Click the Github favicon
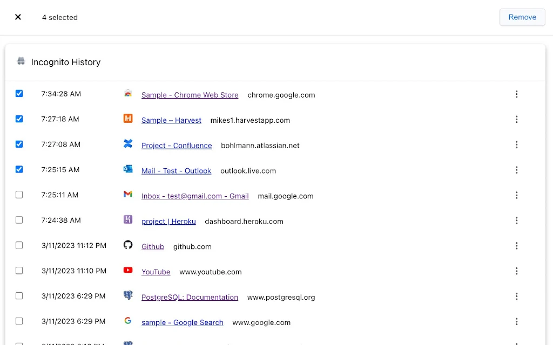This screenshot has height=345, width=553. tap(128, 245)
